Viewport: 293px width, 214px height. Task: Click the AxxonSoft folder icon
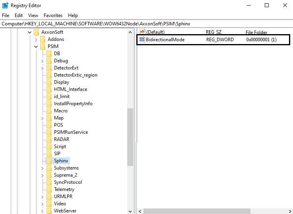click(36, 32)
